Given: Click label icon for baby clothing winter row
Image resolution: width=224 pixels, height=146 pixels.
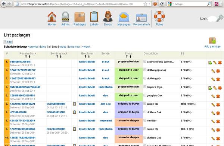Looking at the screenshot, I should click(x=210, y=63).
